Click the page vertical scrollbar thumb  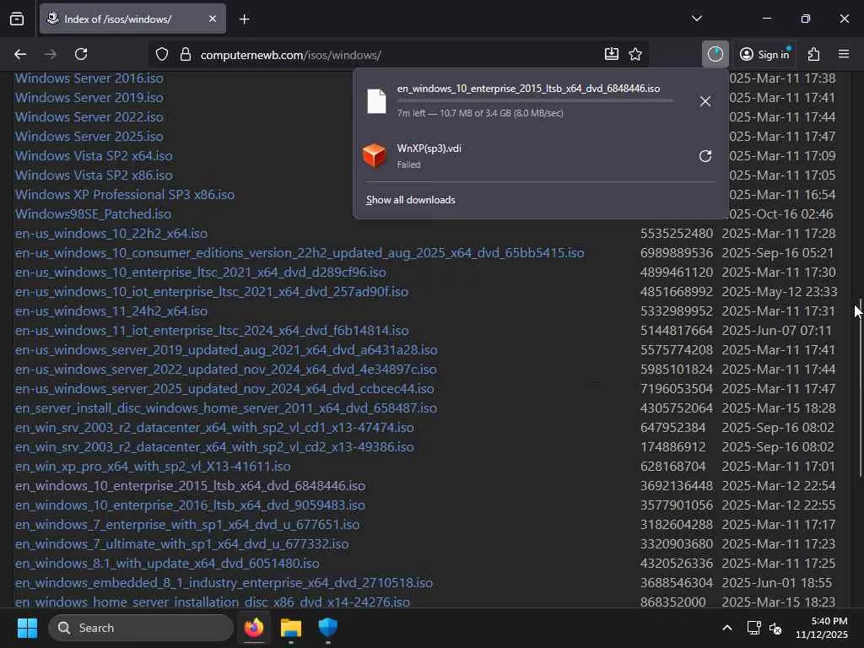tap(861, 388)
